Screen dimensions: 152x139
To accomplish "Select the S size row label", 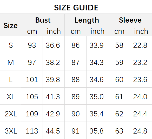I will click(11, 45).
